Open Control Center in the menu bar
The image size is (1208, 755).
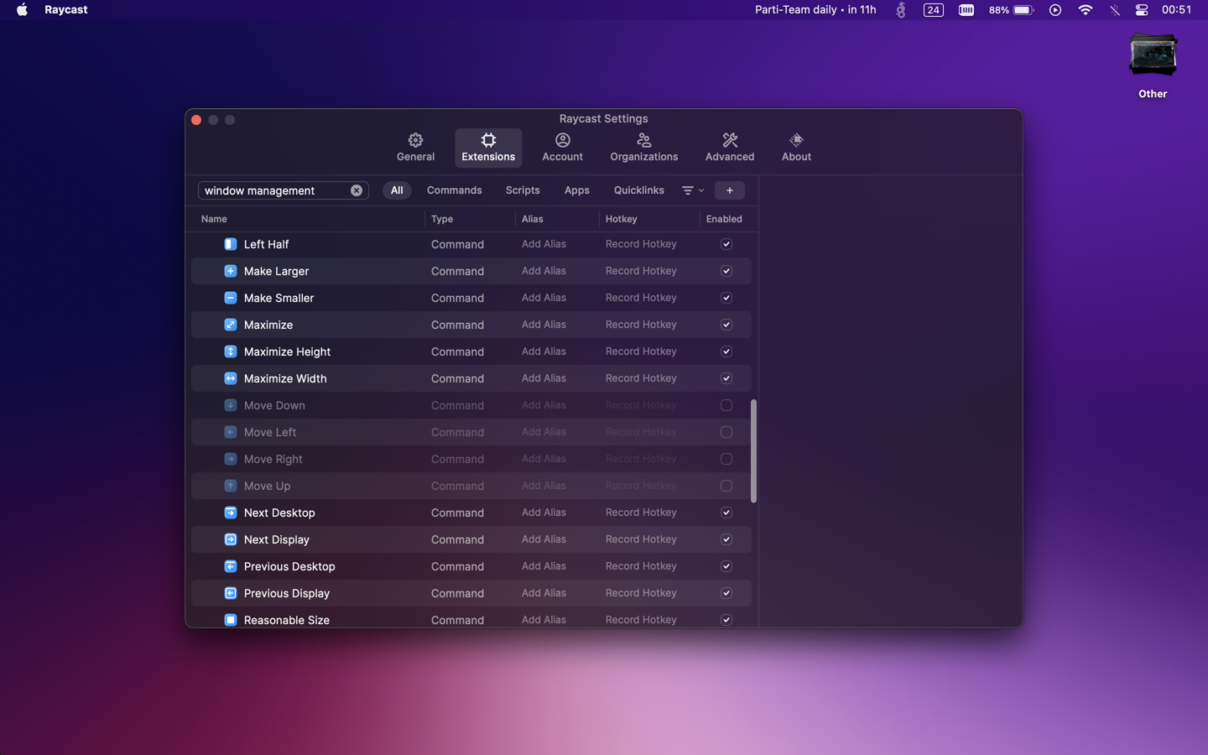1142,10
